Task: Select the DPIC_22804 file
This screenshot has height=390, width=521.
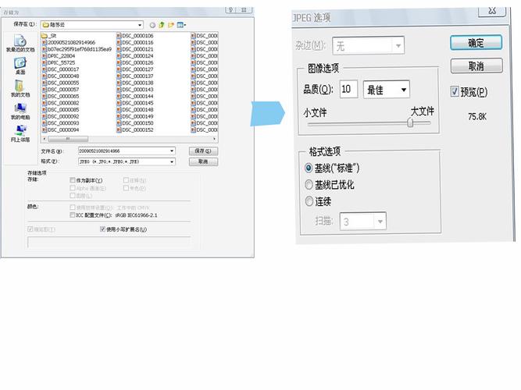Action: [x=59, y=55]
